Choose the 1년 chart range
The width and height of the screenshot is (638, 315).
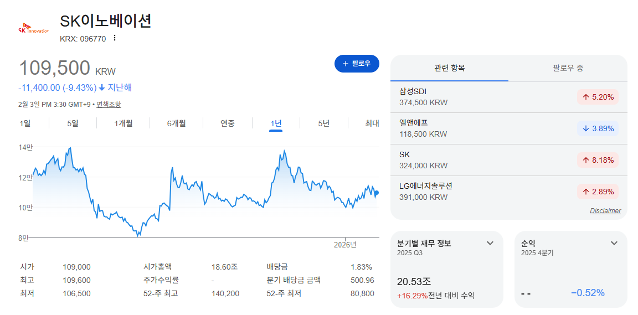click(x=276, y=123)
